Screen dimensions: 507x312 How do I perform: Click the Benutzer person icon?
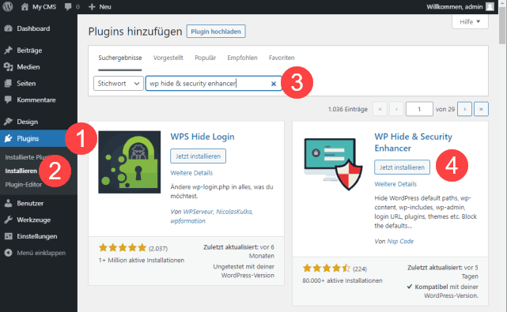coord(8,203)
